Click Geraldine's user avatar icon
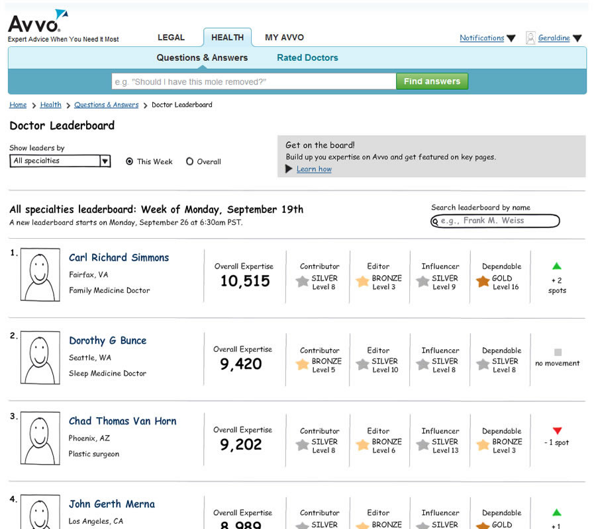The height and width of the screenshot is (529, 596). point(530,38)
